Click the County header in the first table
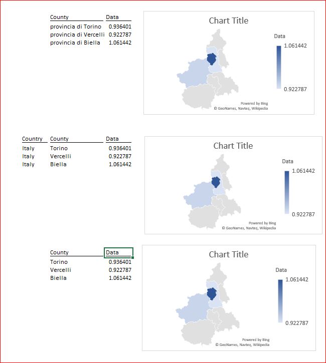This screenshot has height=363, width=326. pos(59,17)
